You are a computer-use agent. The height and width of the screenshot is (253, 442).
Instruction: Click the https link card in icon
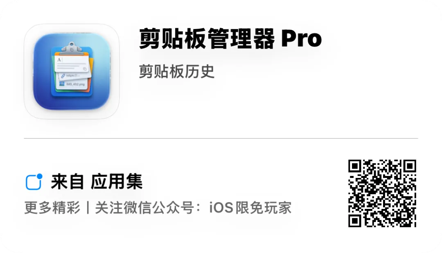click(x=74, y=75)
